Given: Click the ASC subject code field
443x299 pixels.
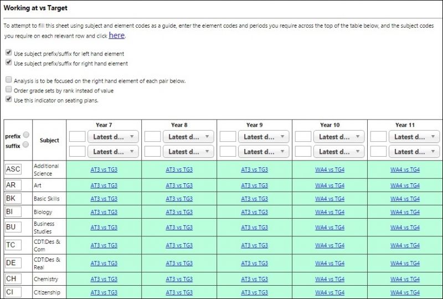Looking at the screenshot, I should 13,169.
